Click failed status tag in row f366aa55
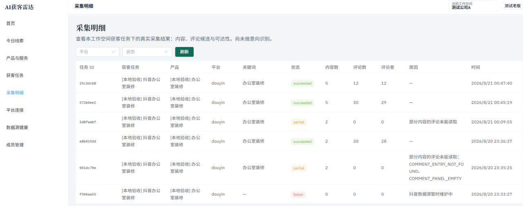The width and height of the screenshot is (523, 206). [x=298, y=195]
